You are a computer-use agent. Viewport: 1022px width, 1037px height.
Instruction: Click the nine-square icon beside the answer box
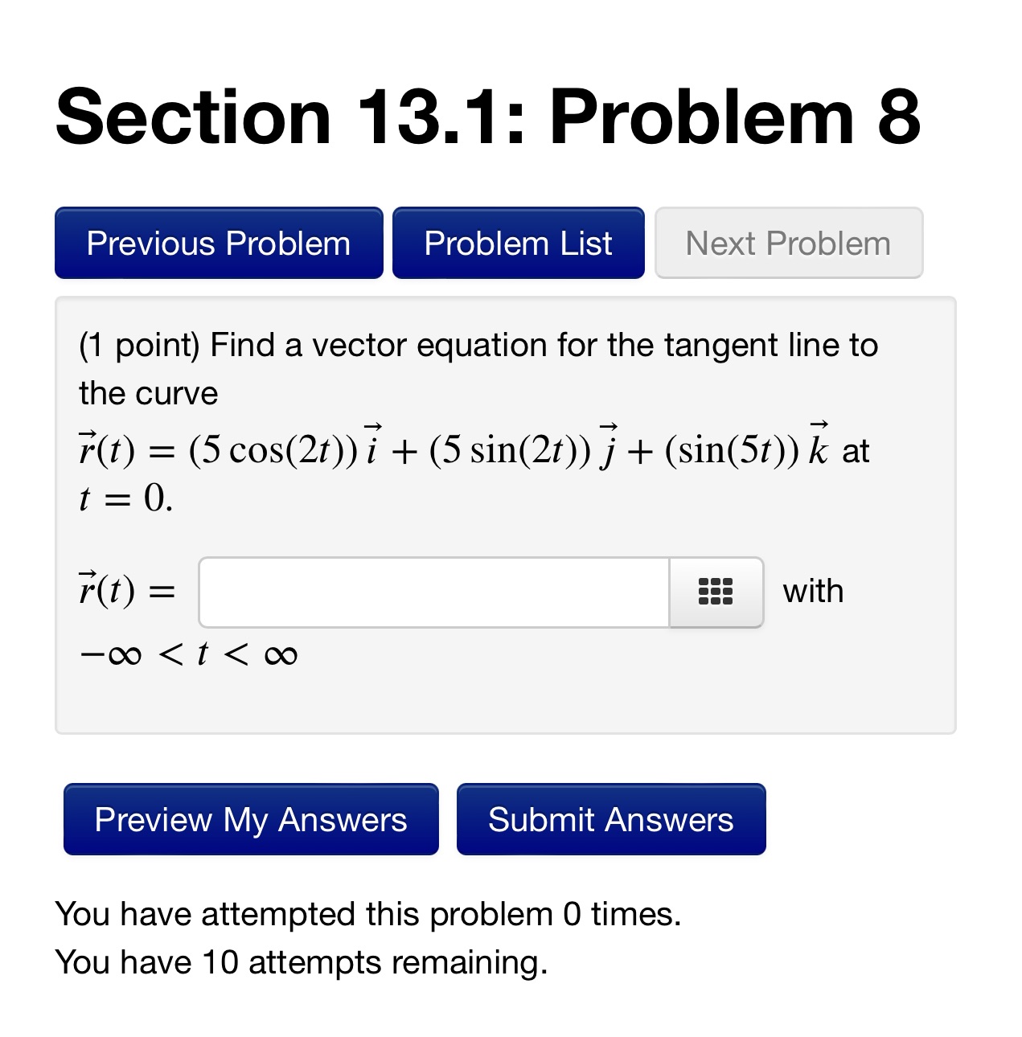pos(716,592)
